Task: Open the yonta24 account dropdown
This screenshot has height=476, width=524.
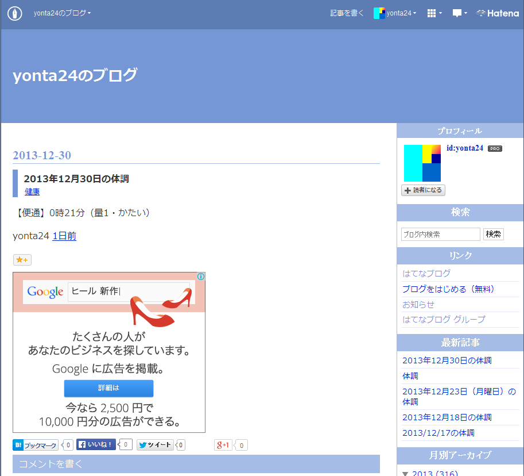Action: click(395, 13)
